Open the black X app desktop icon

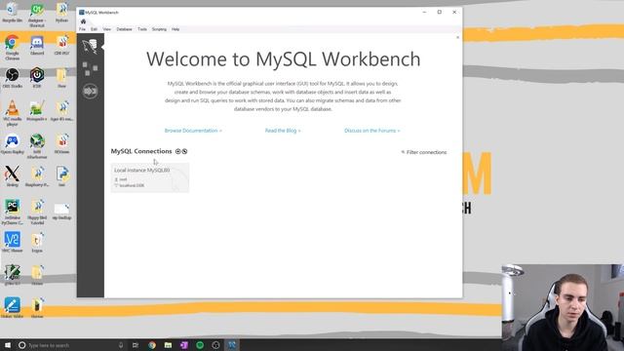pyautogui.click(x=12, y=176)
